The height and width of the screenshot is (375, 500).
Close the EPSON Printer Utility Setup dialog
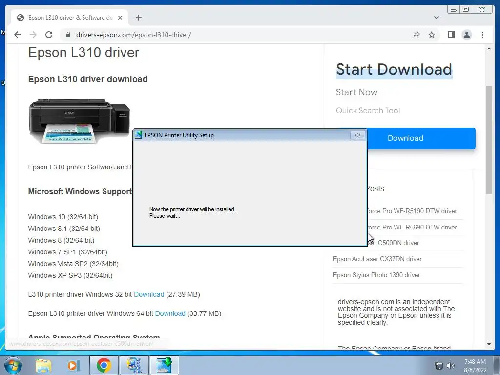pos(357,135)
